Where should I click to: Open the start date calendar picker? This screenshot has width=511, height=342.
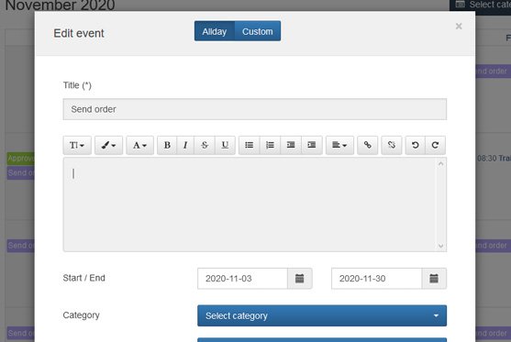(x=299, y=279)
